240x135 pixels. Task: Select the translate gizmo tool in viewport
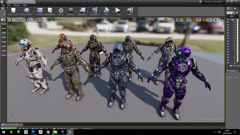[x=165, y=20]
